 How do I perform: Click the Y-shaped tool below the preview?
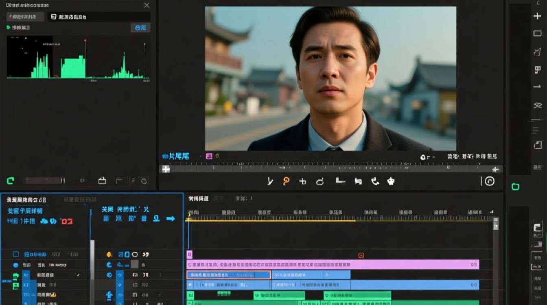click(270, 181)
